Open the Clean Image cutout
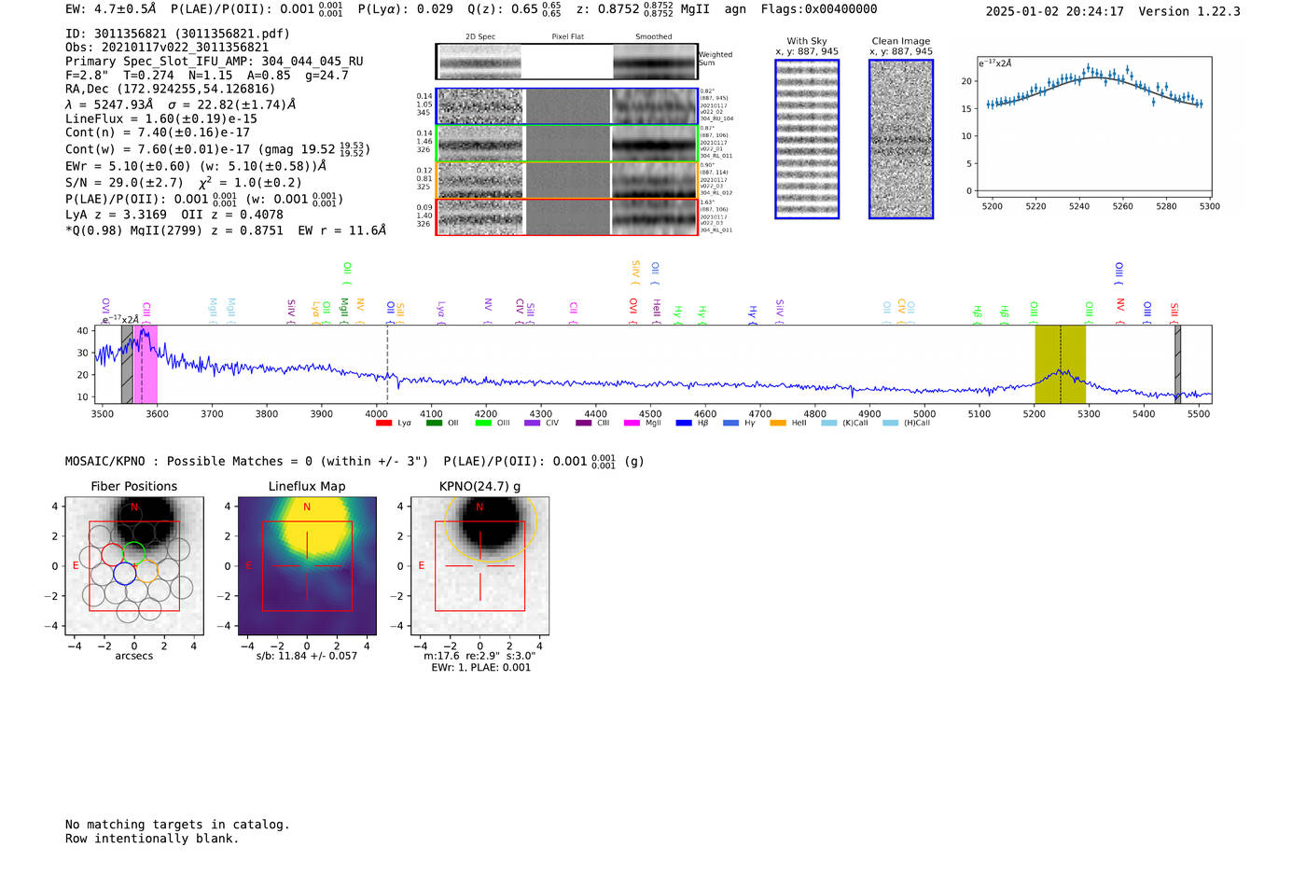Screen dimensions: 1306x889 click(901, 139)
